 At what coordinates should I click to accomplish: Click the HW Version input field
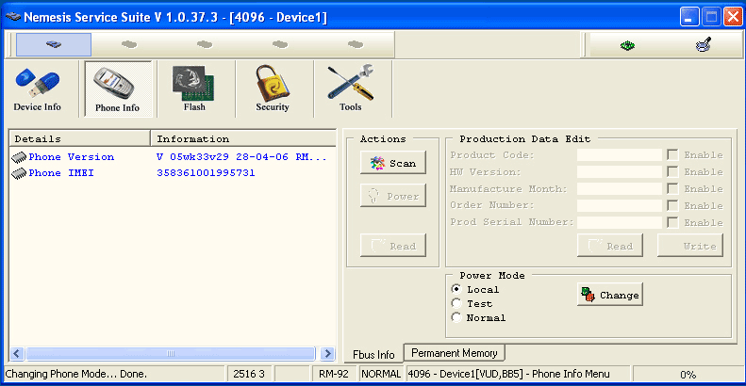[x=620, y=172]
